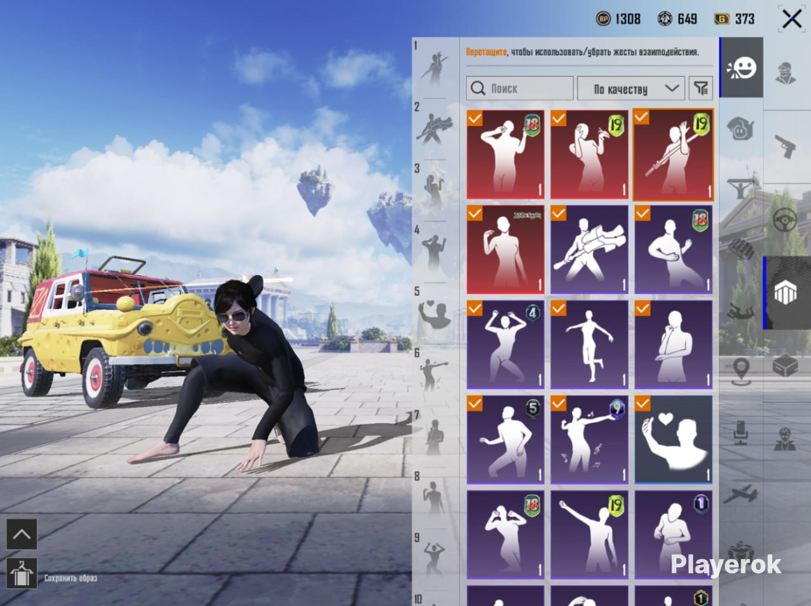The width and height of the screenshot is (811, 606).
Task: Open the pig companion category
Action: (740, 129)
